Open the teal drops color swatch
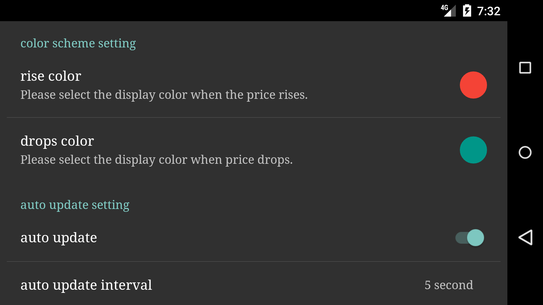 (x=473, y=150)
